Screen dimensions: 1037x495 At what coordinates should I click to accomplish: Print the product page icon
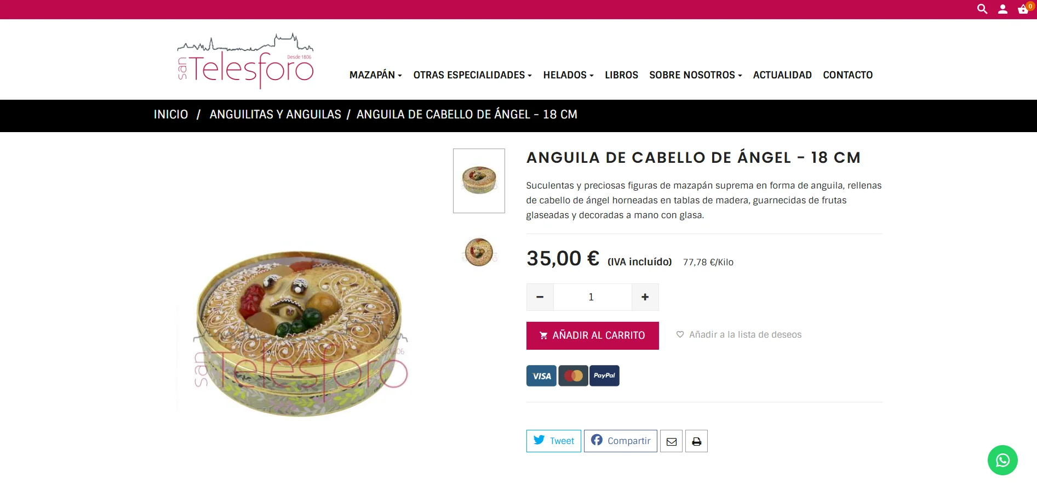point(696,441)
